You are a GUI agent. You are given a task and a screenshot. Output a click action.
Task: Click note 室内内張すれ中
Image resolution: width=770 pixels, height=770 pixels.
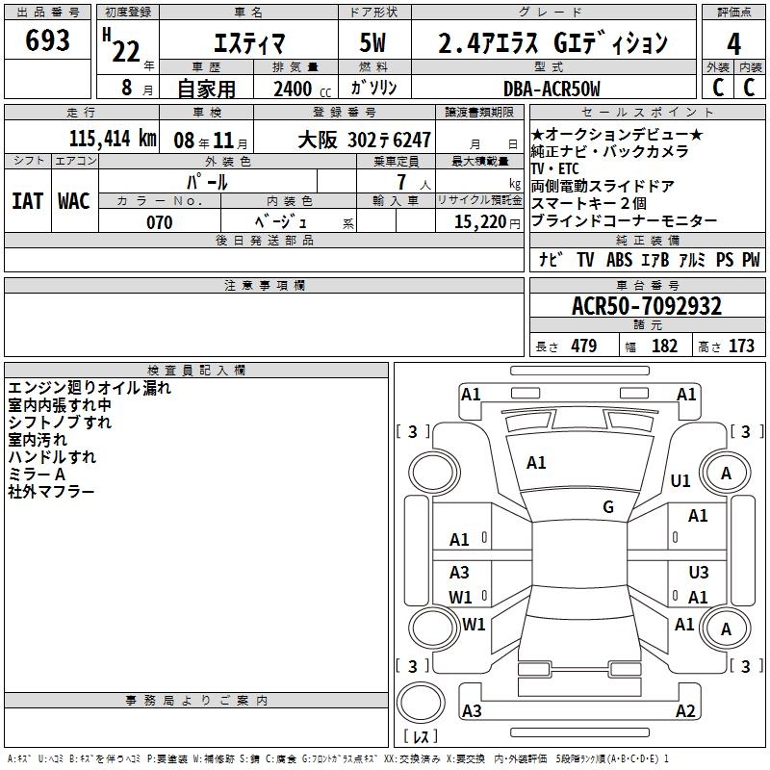click(x=60, y=405)
